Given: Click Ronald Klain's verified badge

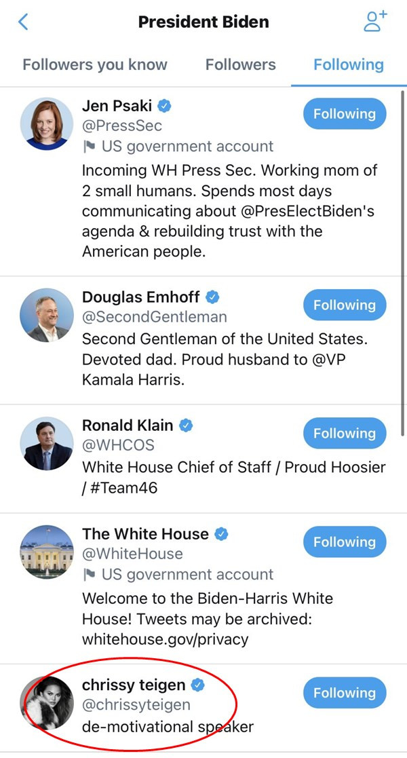Looking at the screenshot, I should click(186, 425).
